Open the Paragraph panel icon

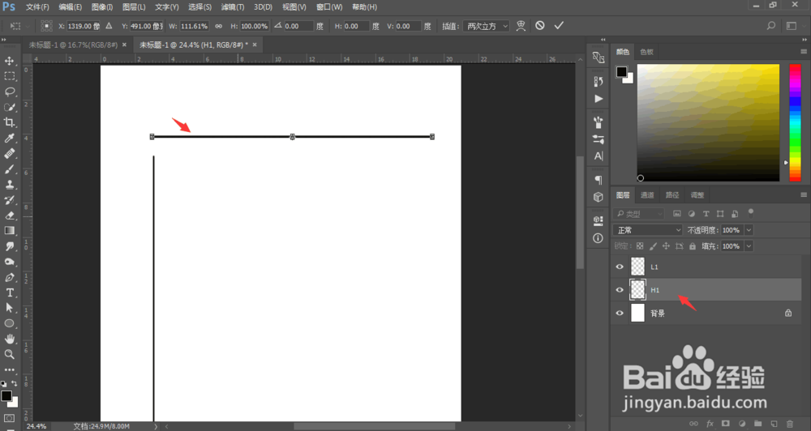tap(599, 180)
